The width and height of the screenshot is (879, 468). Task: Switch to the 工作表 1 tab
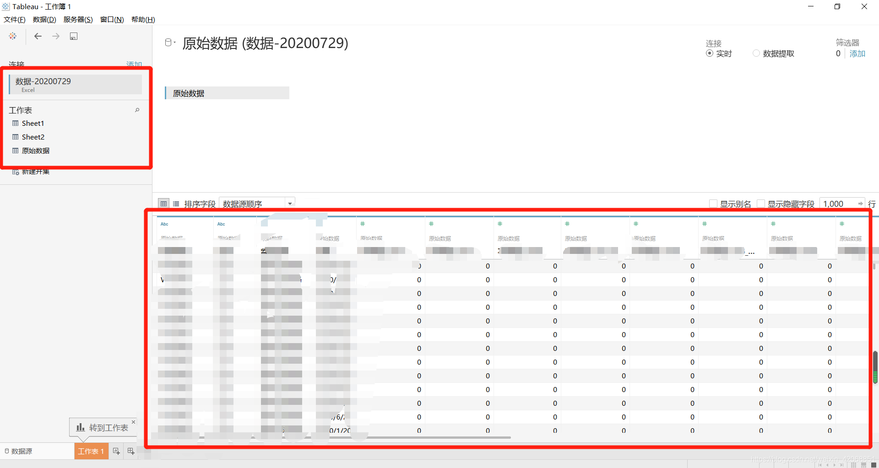pyautogui.click(x=91, y=451)
